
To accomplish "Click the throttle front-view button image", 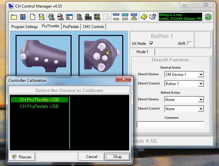I will tap(101, 55).
